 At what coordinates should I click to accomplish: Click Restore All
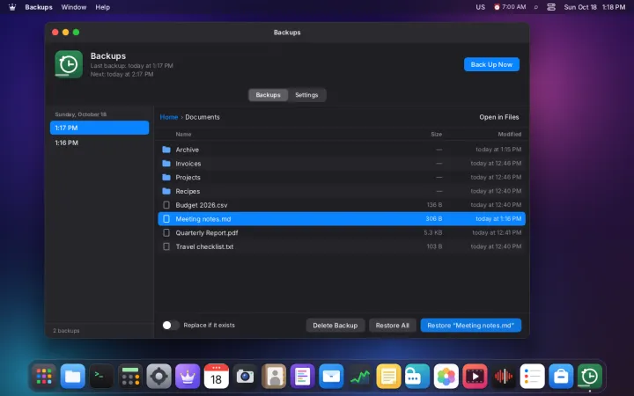392,326
